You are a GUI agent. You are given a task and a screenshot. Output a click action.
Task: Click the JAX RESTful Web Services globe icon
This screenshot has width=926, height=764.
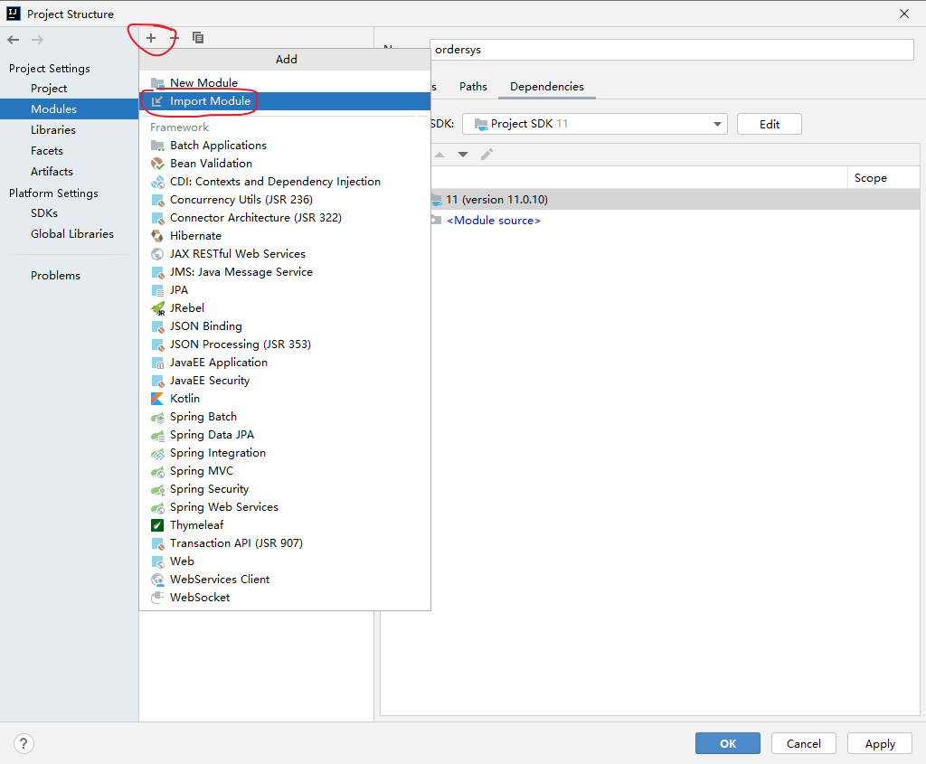tap(157, 254)
